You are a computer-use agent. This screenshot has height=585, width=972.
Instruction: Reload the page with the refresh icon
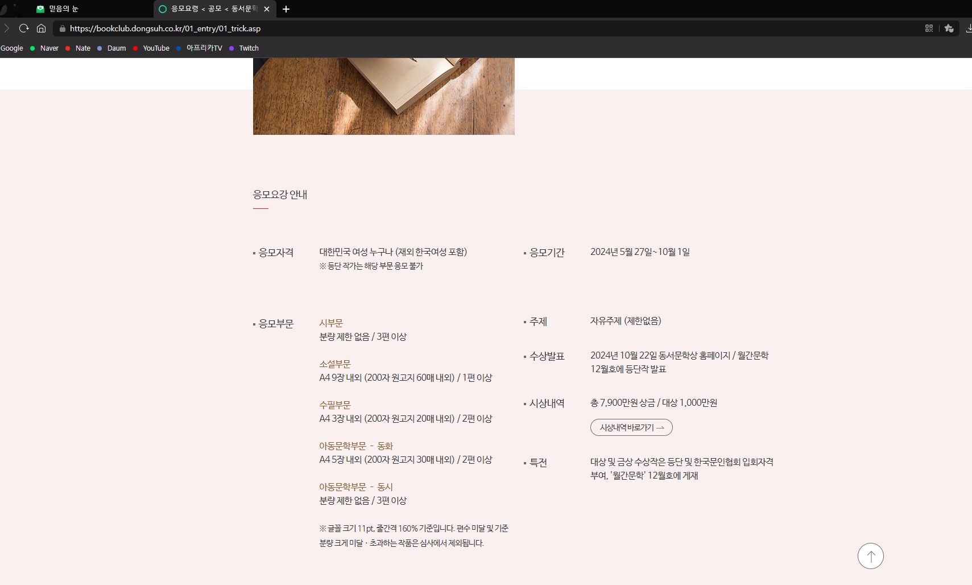[24, 28]
